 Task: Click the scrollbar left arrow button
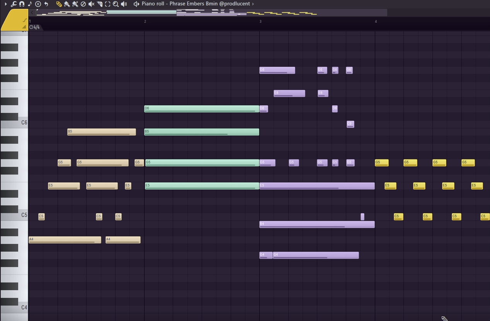32,12
